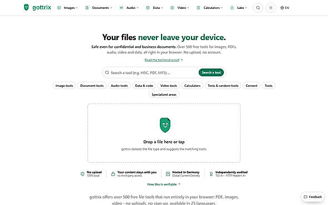This screenshot has height=205, width=328.
Task: Expand the Data dropdown chevron
Action: tap(162, 8)
